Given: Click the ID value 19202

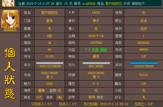Looking at the screenshot, I should point(96,13).
